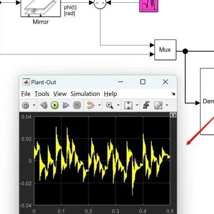Open scope configuration properties gear icon
Viewport: 214px width, 214px height.
click(26, 105)
